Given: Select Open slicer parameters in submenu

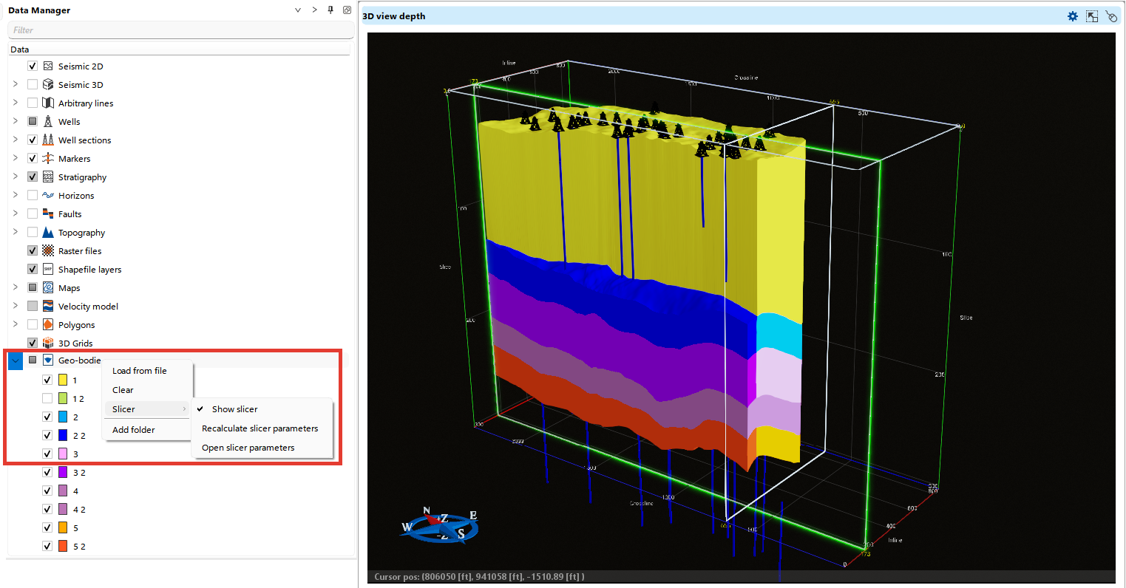Looking at the screenshot, I should pyautogui.click(x=248, y=448).
